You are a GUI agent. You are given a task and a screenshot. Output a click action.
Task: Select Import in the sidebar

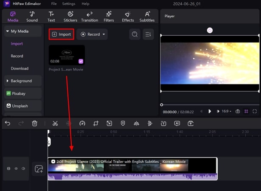(x=17, y=44)
